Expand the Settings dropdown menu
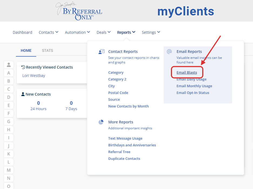Screen dimensions: 253x189 tap(151, 32)
